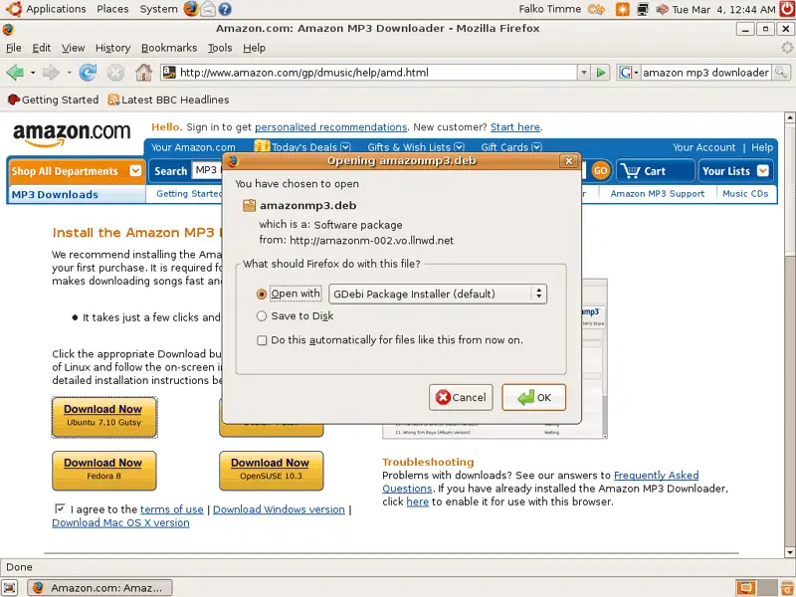Click the network monitor tray icon
Viewport: 796px width, 597px height.
pos(643,9)
